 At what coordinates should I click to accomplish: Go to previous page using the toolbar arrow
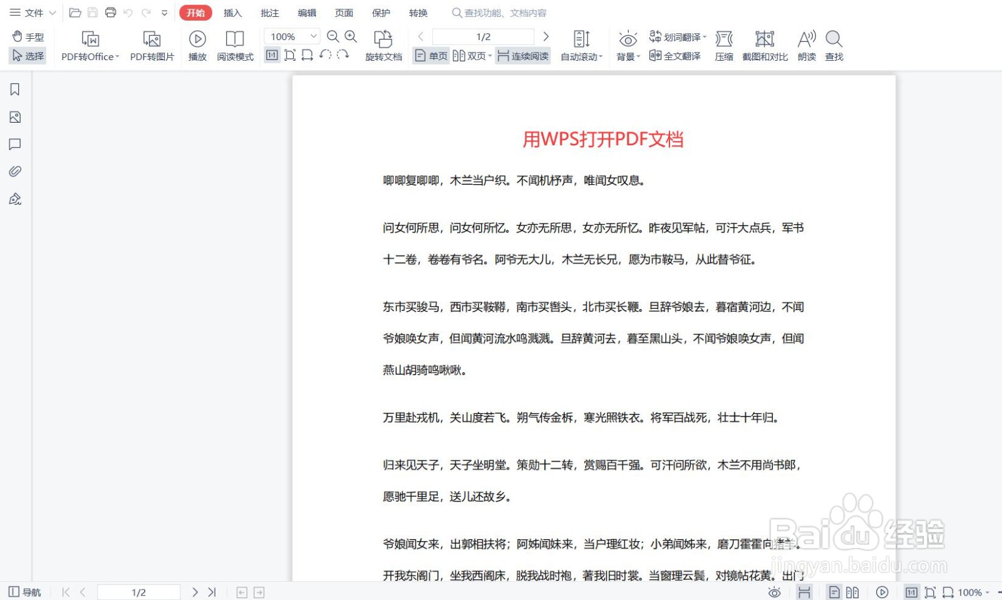tap(421, 36)
